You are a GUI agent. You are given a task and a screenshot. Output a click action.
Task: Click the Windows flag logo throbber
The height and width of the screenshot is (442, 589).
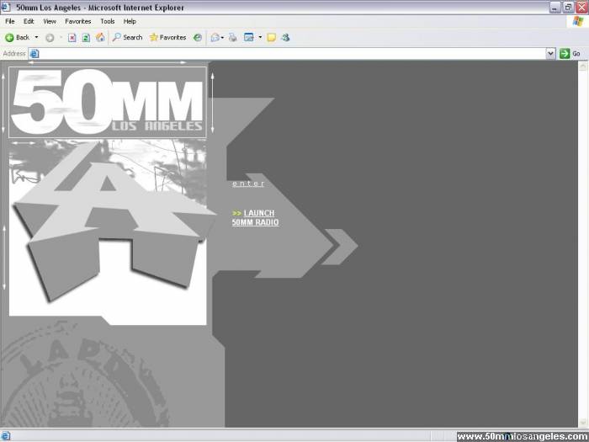click(x=578, y=21)
